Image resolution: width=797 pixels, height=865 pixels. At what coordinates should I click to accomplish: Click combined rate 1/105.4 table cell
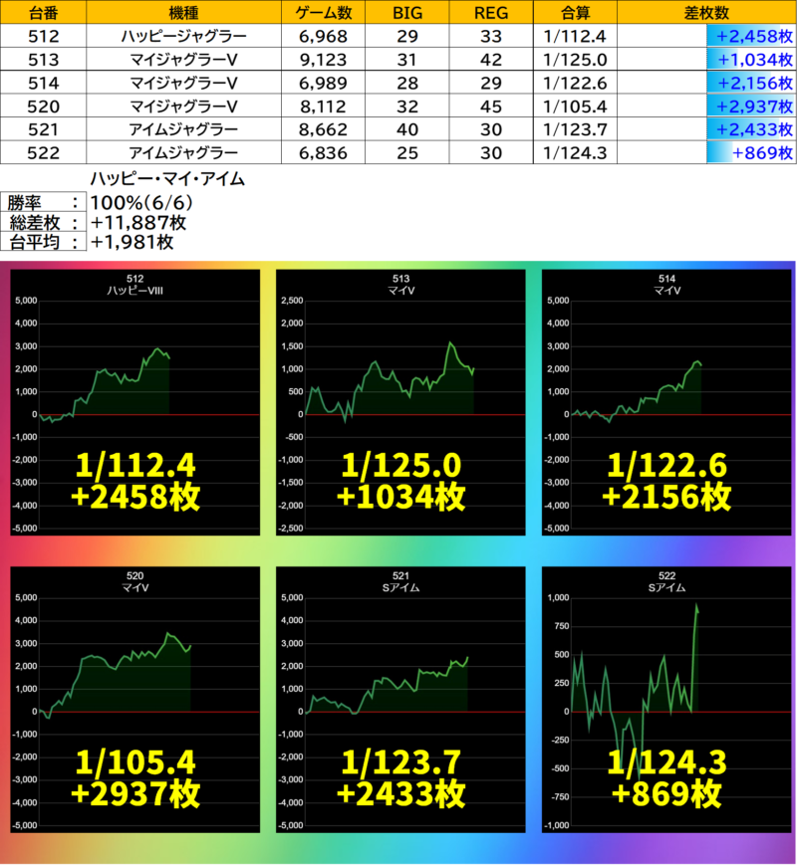(x=575, y=106)
